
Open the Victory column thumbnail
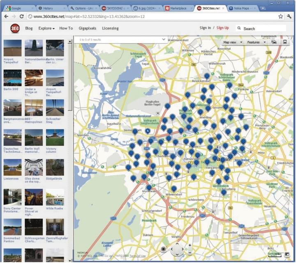[55, 137]
